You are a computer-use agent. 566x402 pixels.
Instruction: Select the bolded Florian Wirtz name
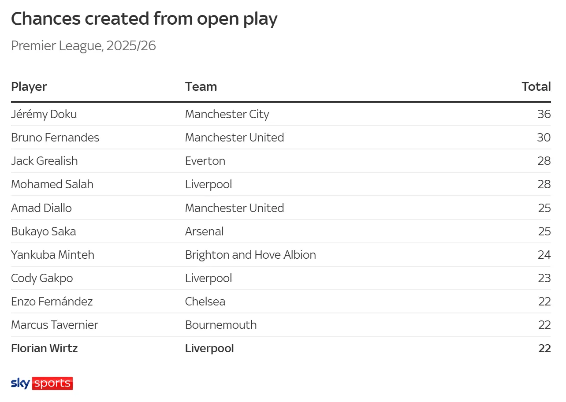(x=44, y=348)
